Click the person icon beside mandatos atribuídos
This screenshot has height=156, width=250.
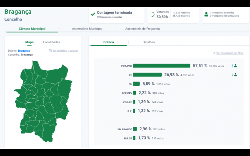click(206, 14)
